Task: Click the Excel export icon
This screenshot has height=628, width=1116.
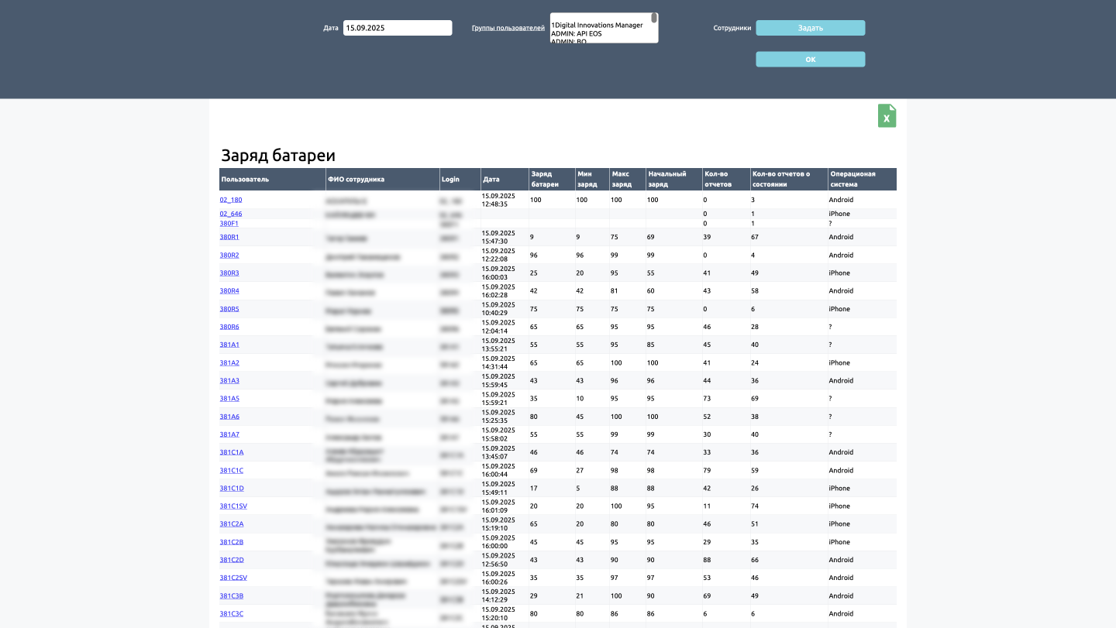Action: click(x=887, y=116)
